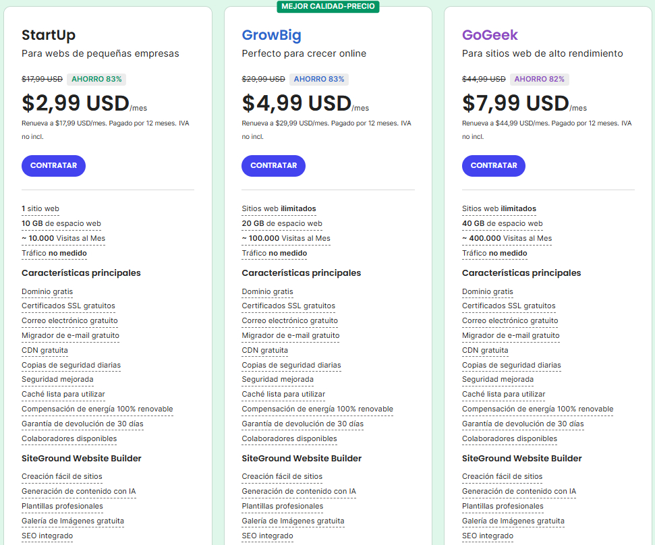Image resolution: width=655 pixels, height=545 pixels.
Task: Click "~ 400.000 Visitas al Mes" in GoGeek
Action: coord(507,238)
